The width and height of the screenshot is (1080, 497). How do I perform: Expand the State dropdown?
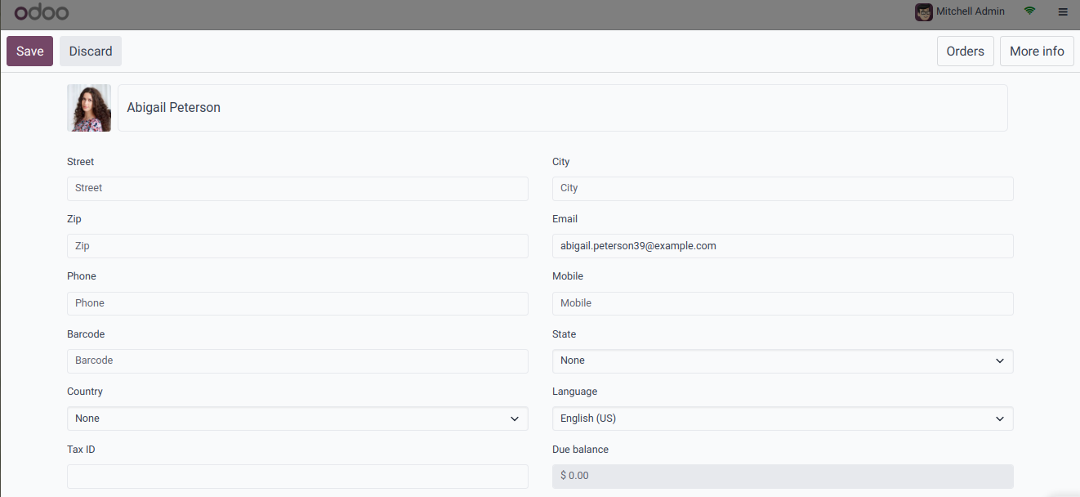[783, 360]
